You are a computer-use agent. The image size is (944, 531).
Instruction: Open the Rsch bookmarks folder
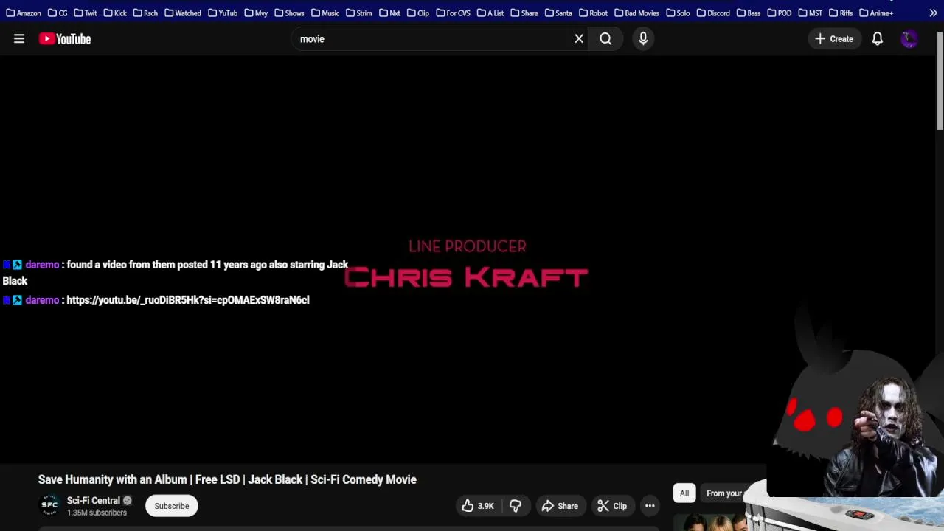point(145,13)
